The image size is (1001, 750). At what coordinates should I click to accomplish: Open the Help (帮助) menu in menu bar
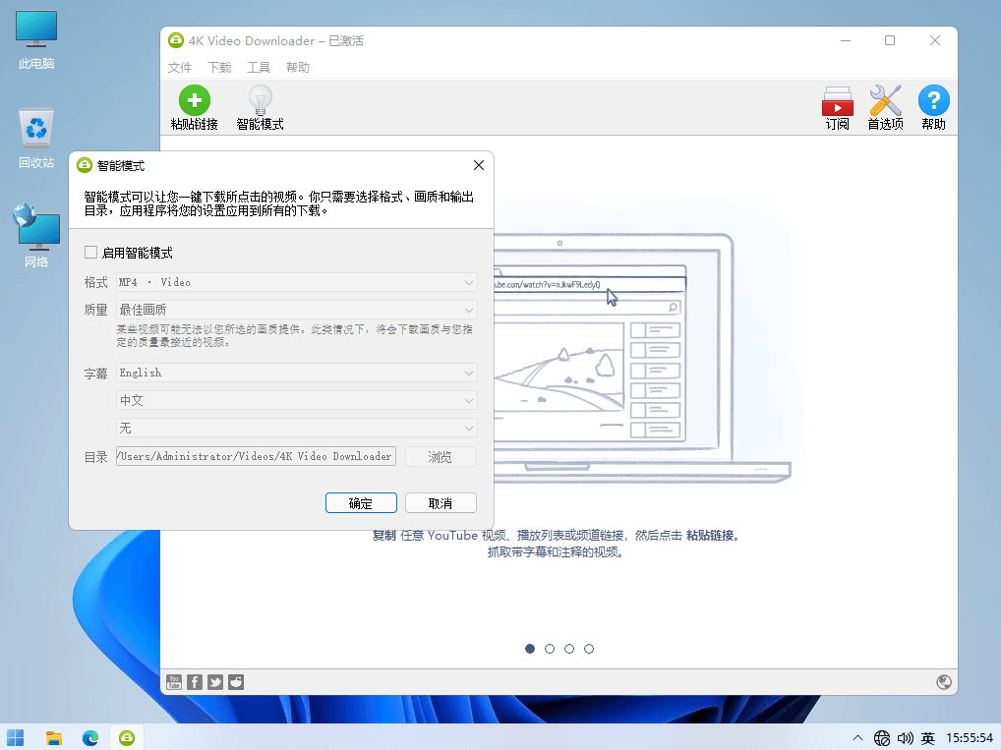click(298, 67)
